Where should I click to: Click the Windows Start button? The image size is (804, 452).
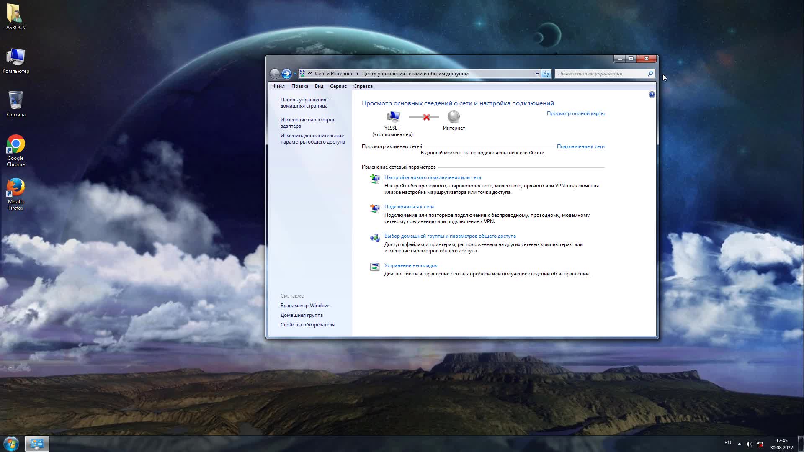pos(11,443)
